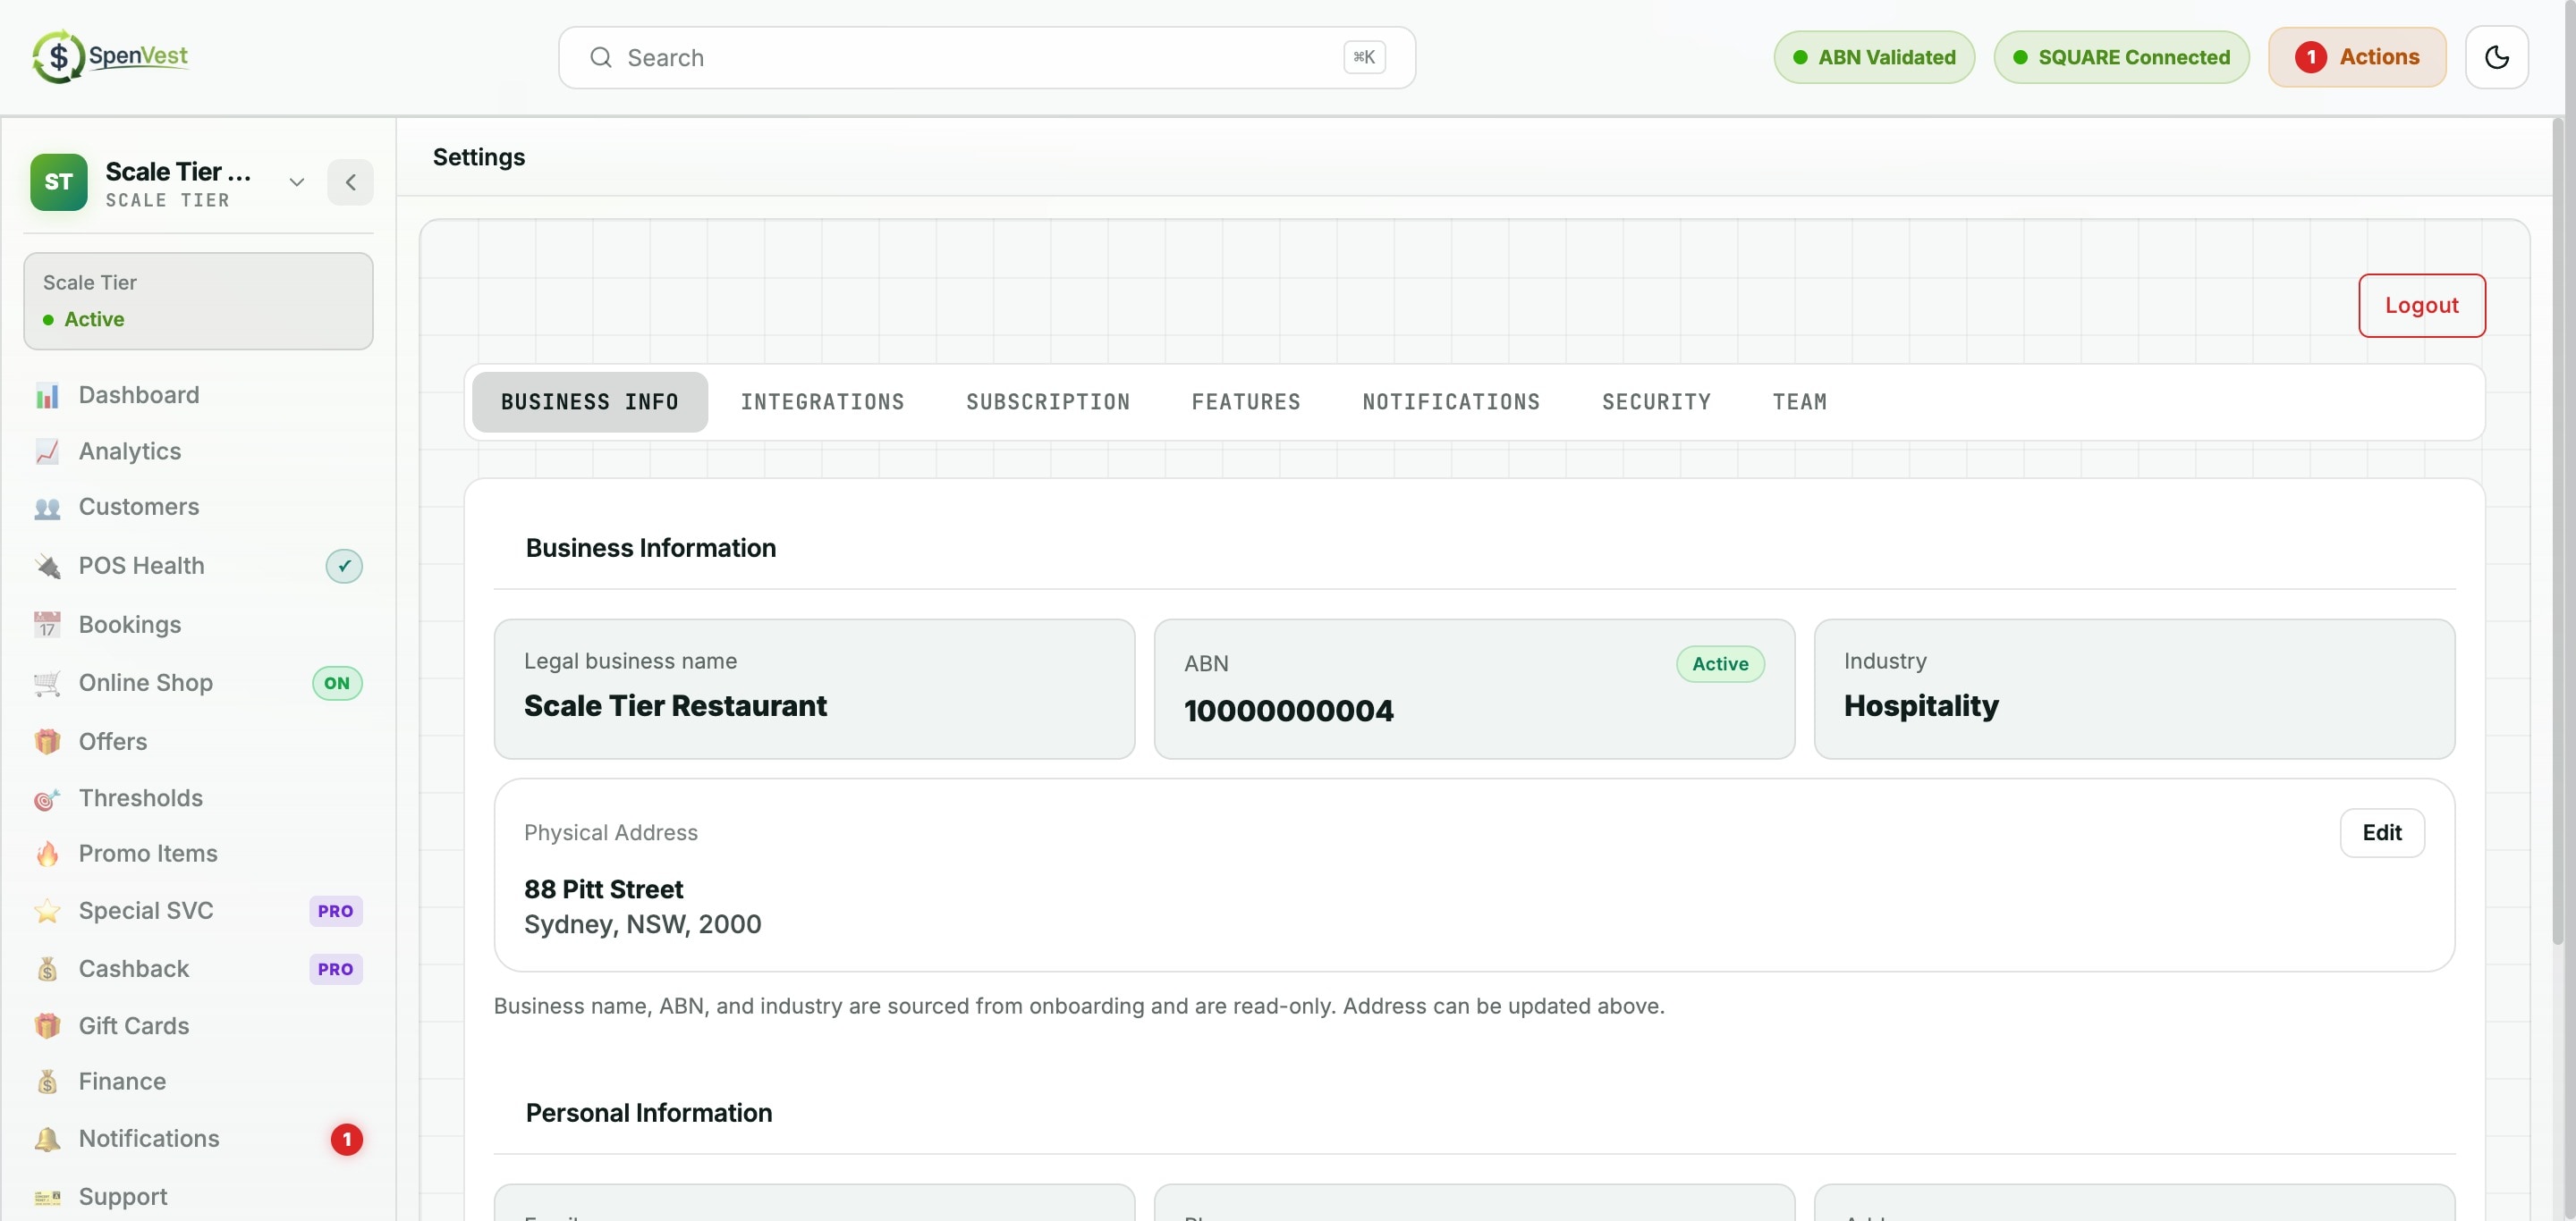Open the Actions button
Screen dimensions: 2576x1221
click(2357, 57)
